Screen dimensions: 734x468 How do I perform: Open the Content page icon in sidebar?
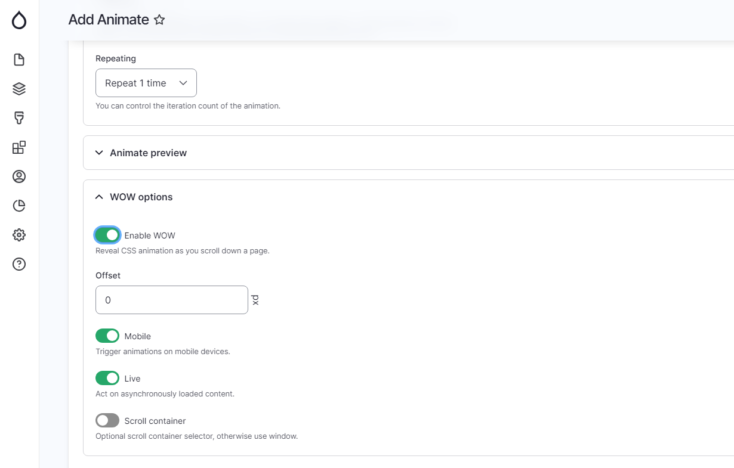(x=19, y=60)
